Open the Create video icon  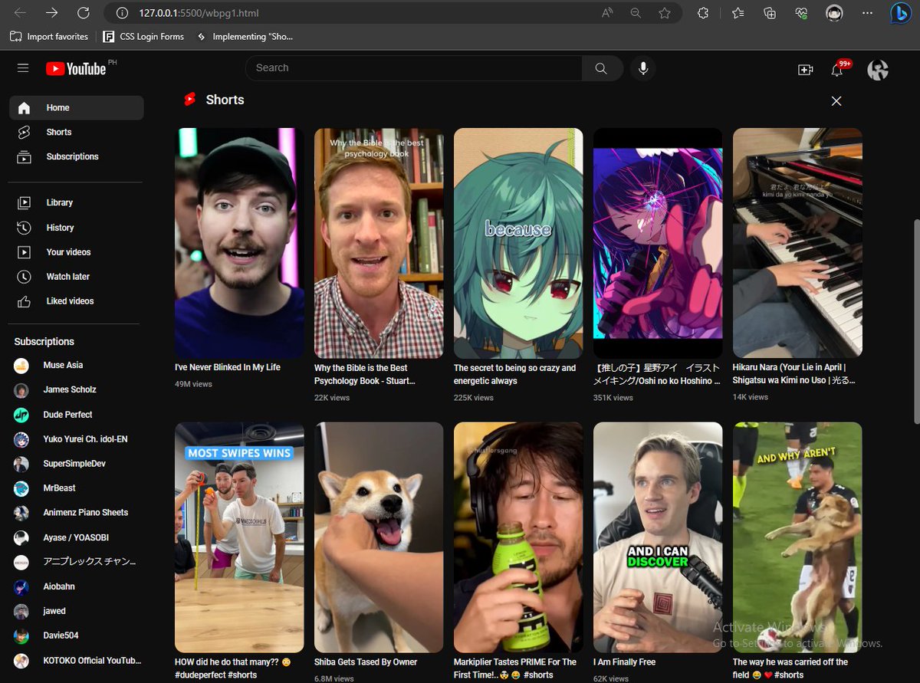(x=805, y=70)
